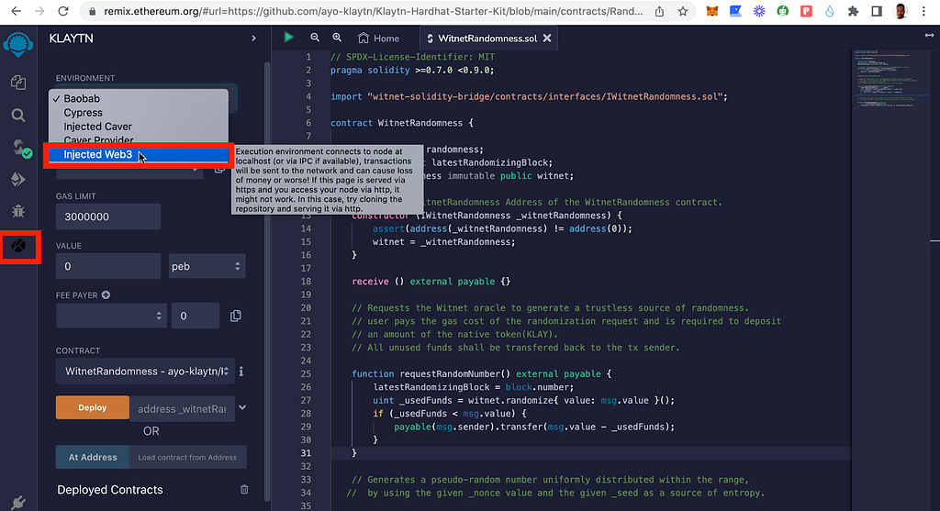Edit the Gas Limit input field

108,217
